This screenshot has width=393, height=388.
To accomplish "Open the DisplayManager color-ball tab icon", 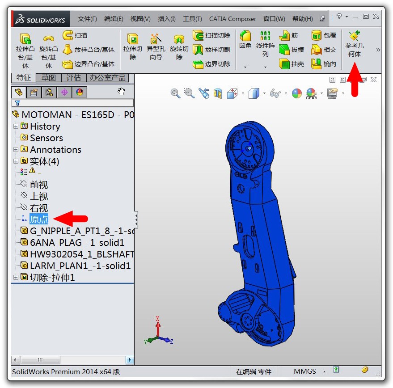I will coord(80,93).
